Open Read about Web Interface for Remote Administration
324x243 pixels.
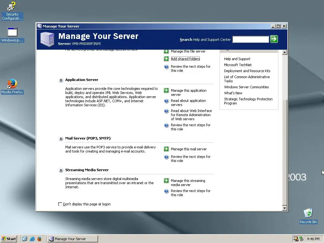tap(191, 115)
